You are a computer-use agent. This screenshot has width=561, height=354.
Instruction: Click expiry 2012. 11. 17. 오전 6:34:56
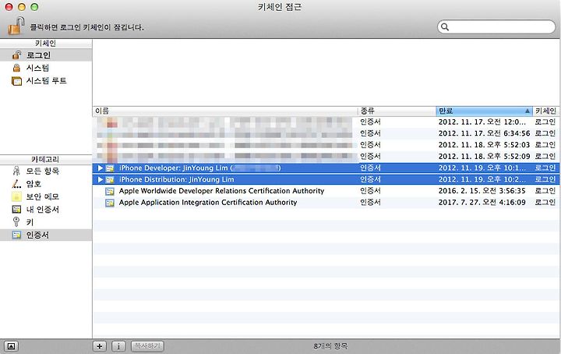(484, 133)
